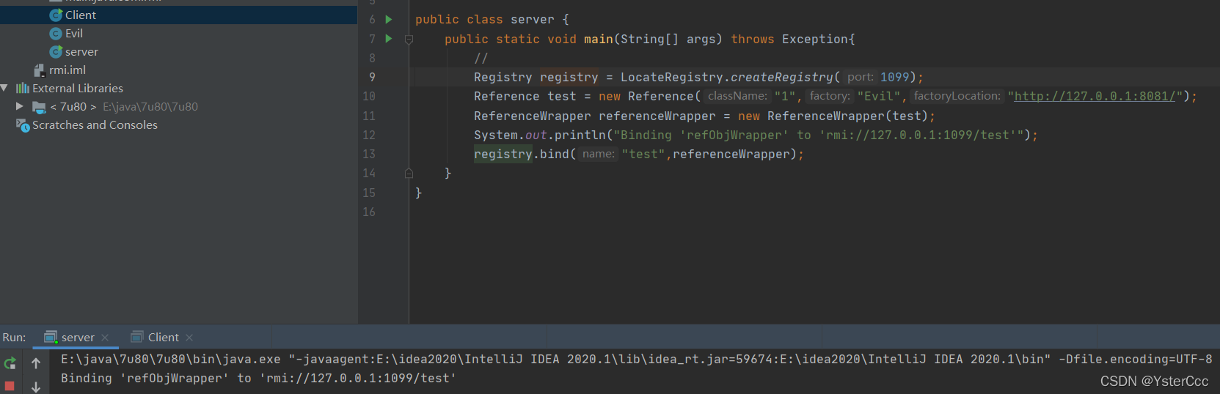Click the server class icon in tree
Screen dimensions: 1220x394
click(x=56, y=52)
